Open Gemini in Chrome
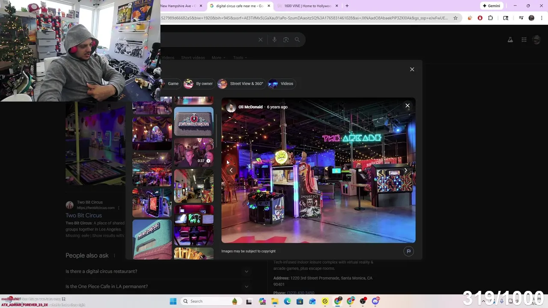Viewport: 548px width, 308px height. [491, 6]
